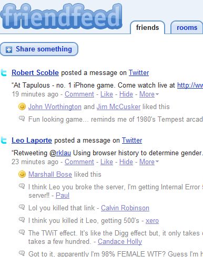Open the @rklau Twitter link
The height and width of the screenshot is (257, 203).
pos(64,153)
